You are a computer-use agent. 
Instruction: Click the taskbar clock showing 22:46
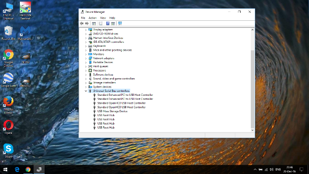tap(290, 170)
